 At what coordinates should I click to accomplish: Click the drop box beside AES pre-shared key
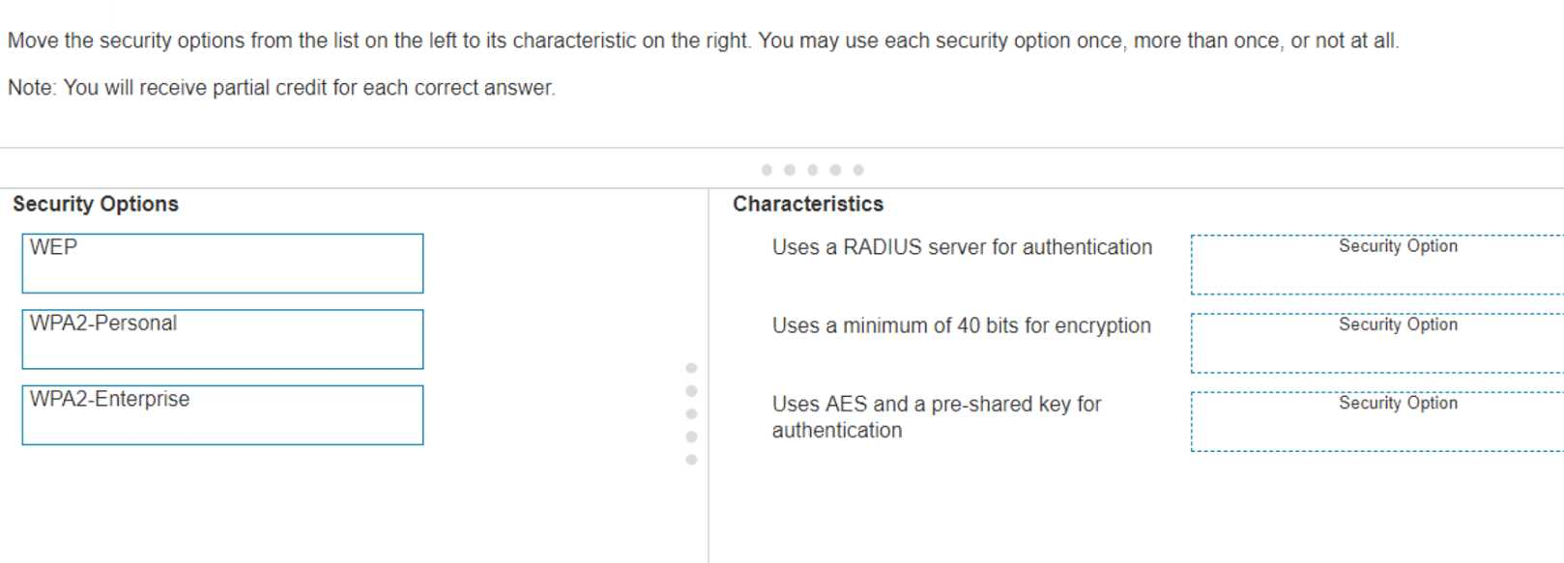pos(1376,421)
